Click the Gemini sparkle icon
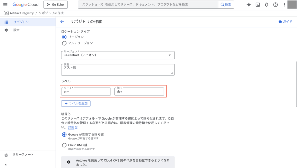Viewport: 297px width, 168px height. click(x=249, y=5)
